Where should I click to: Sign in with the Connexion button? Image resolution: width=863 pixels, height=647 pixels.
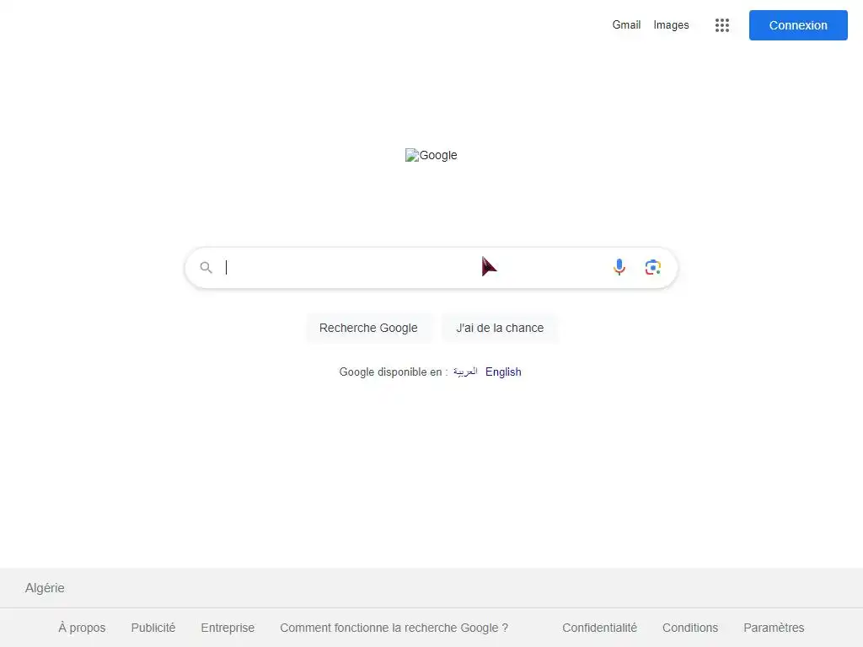click(798, 25)
